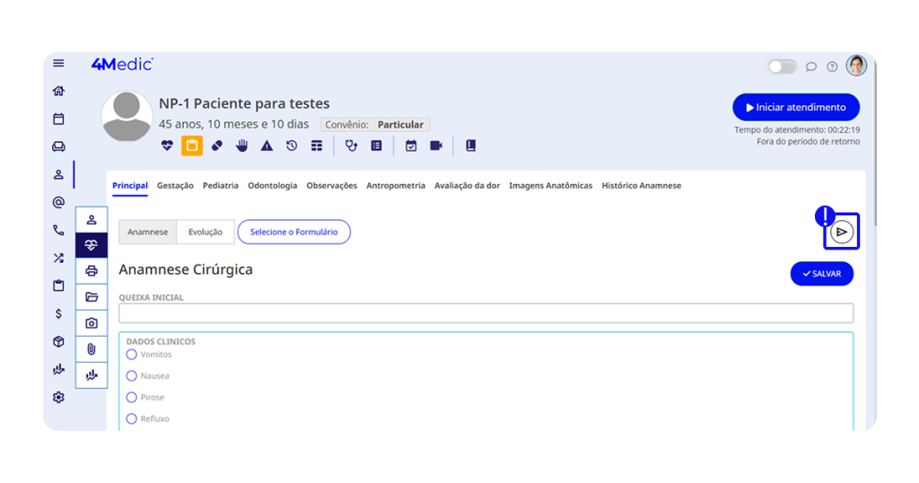Image resolution: width=919 pixels, height=483 pixels.
Task: Select the Nausea radio option
Action: pos(132,376)
